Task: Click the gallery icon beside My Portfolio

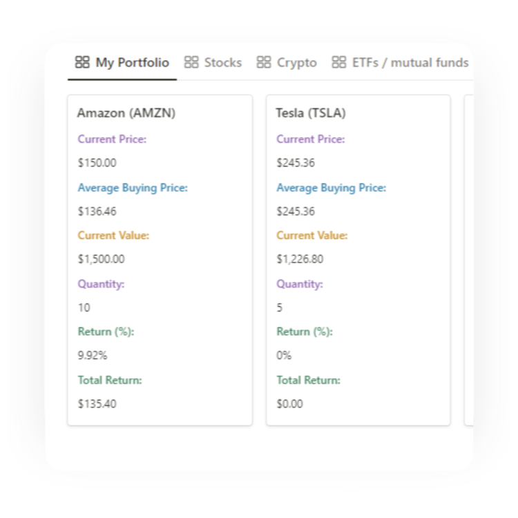Action: coord(82,62)
